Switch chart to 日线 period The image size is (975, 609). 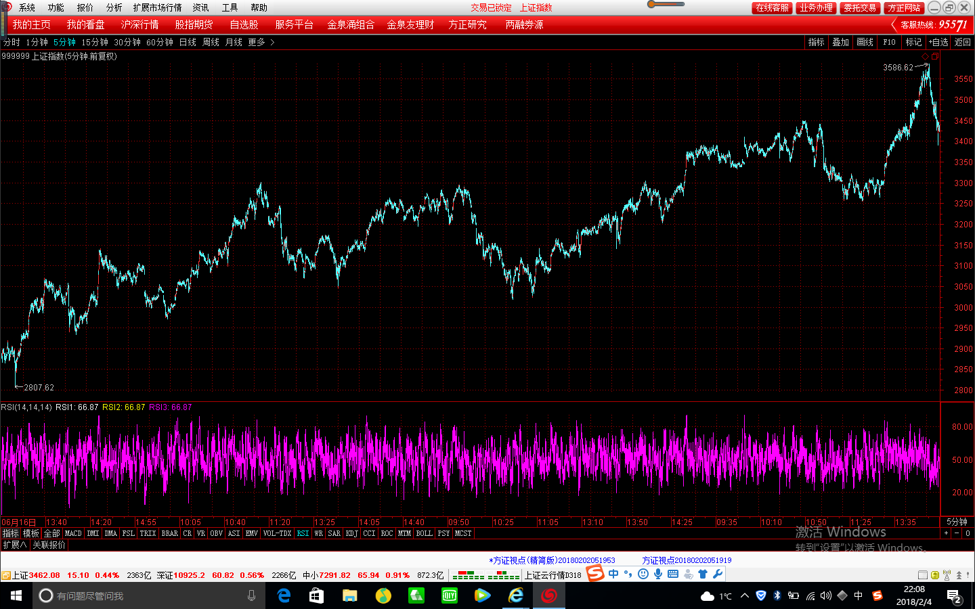(188, 42)
